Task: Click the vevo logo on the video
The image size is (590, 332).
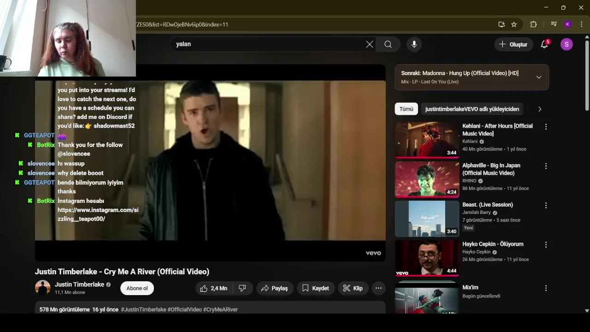Action: [x=373, y=253]
